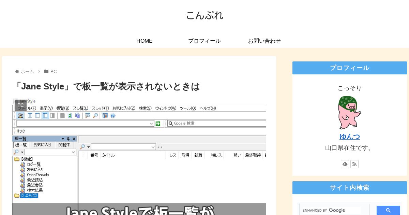409x215 pixels.
Task: Open the thread list search combo dropdown
Action: coord(153,147)
